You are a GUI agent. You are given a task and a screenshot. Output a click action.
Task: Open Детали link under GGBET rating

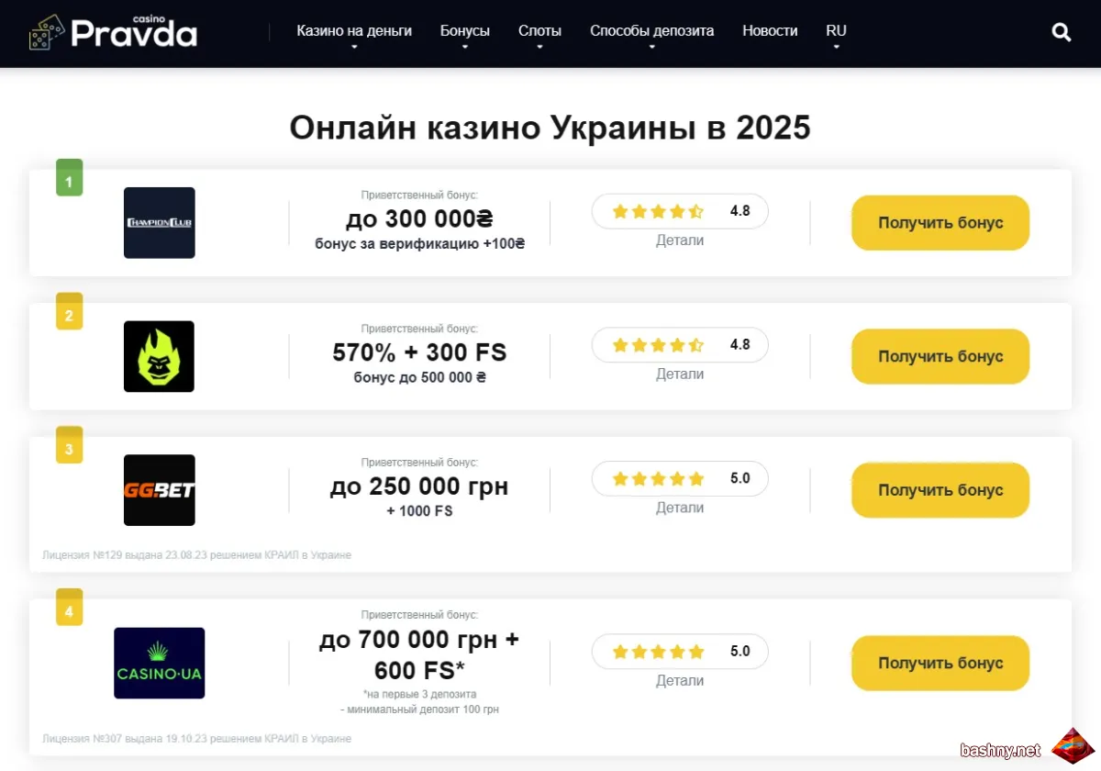pyautogui.click(x=680, y=508)
